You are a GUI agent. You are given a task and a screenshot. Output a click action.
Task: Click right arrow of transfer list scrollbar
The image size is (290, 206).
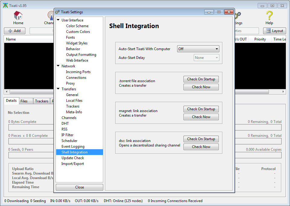[x=283, y=92]
